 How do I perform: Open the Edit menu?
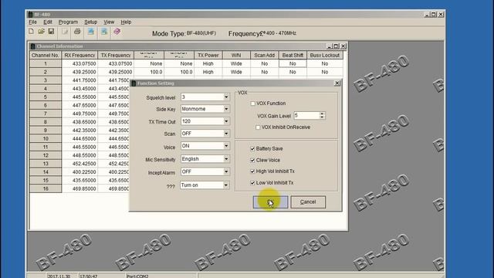point(48,22)
